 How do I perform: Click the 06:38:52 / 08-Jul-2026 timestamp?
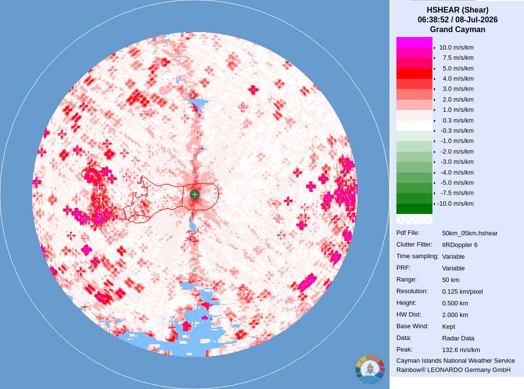point(457,19)
